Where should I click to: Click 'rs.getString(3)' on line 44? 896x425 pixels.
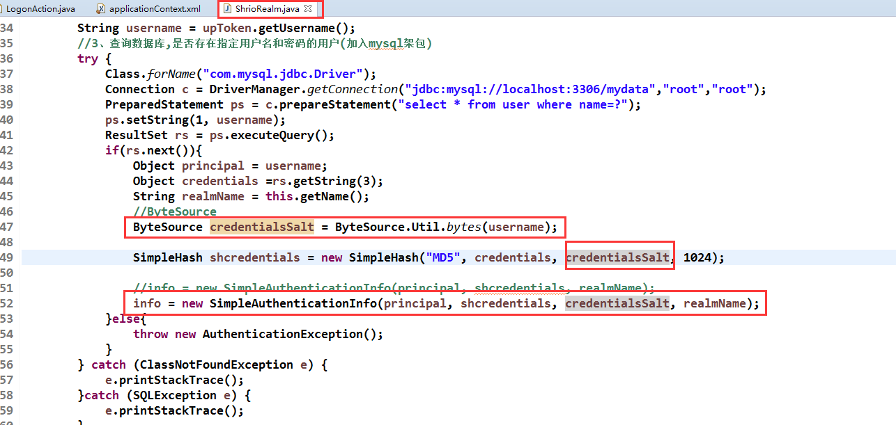click(x=325, y=181)
